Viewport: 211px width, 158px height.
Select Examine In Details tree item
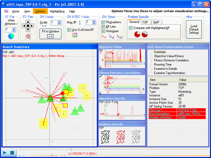[x=166, y=69]
